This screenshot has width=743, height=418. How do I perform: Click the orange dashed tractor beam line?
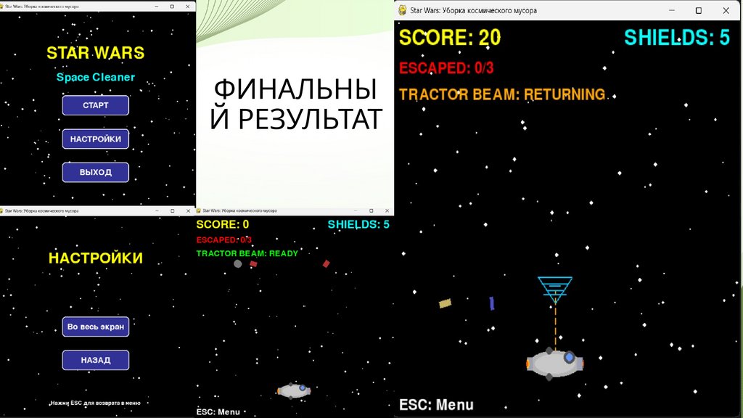coord(555,326)
